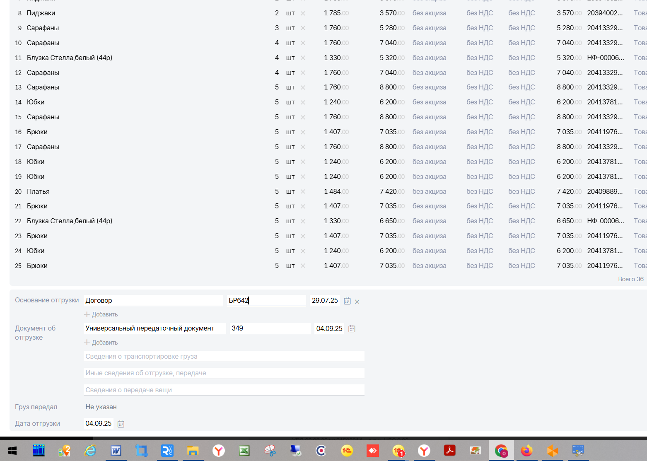Click the X icon in row 16 Брюки
This screenshot has height=461, width=647.
[x=303, y=132]
